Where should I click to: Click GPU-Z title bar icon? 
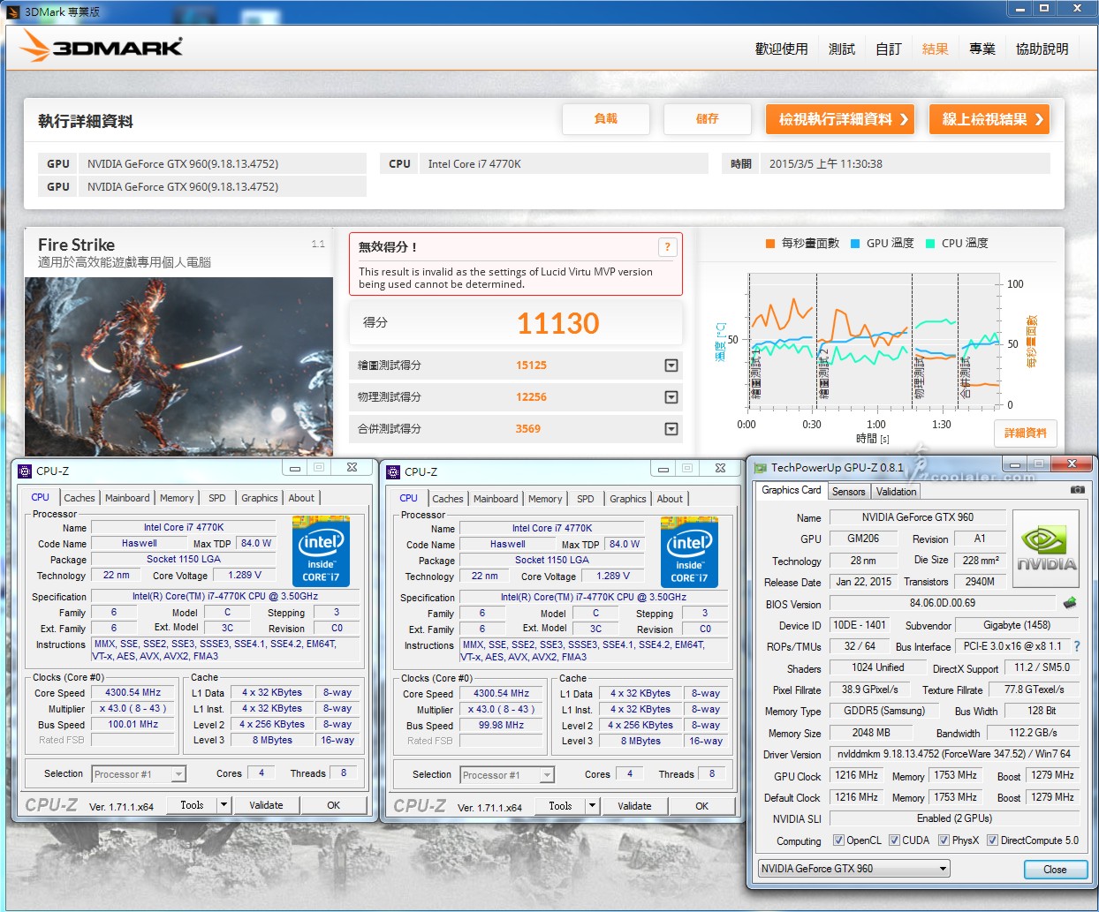761,468
